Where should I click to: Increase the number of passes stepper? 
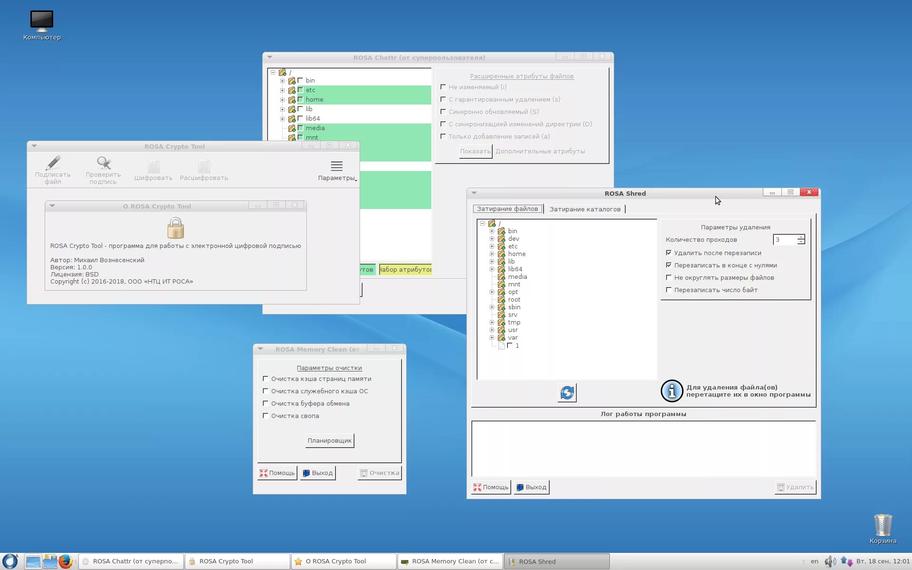[x=801, y=237]
